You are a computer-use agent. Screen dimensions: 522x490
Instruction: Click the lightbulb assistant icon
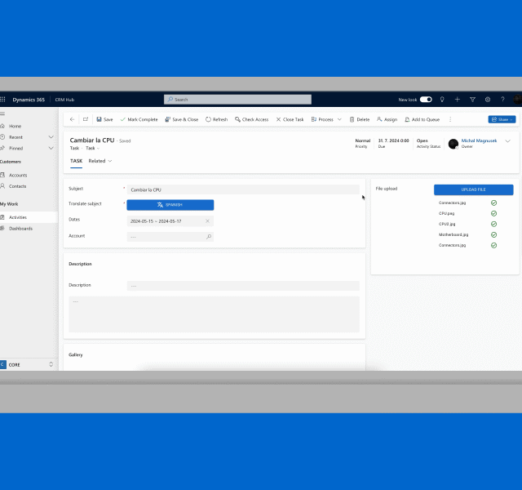pyautogui.click(x=442, y=100)
